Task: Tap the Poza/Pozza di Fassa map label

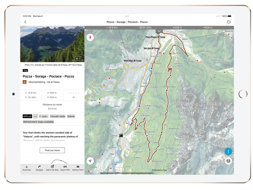Action: [155, 37]
